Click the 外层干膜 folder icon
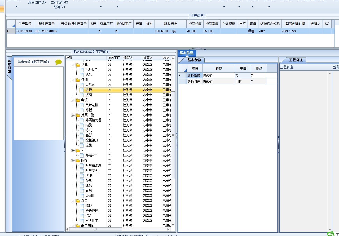The image size is (339, 236). click(78, 115)
